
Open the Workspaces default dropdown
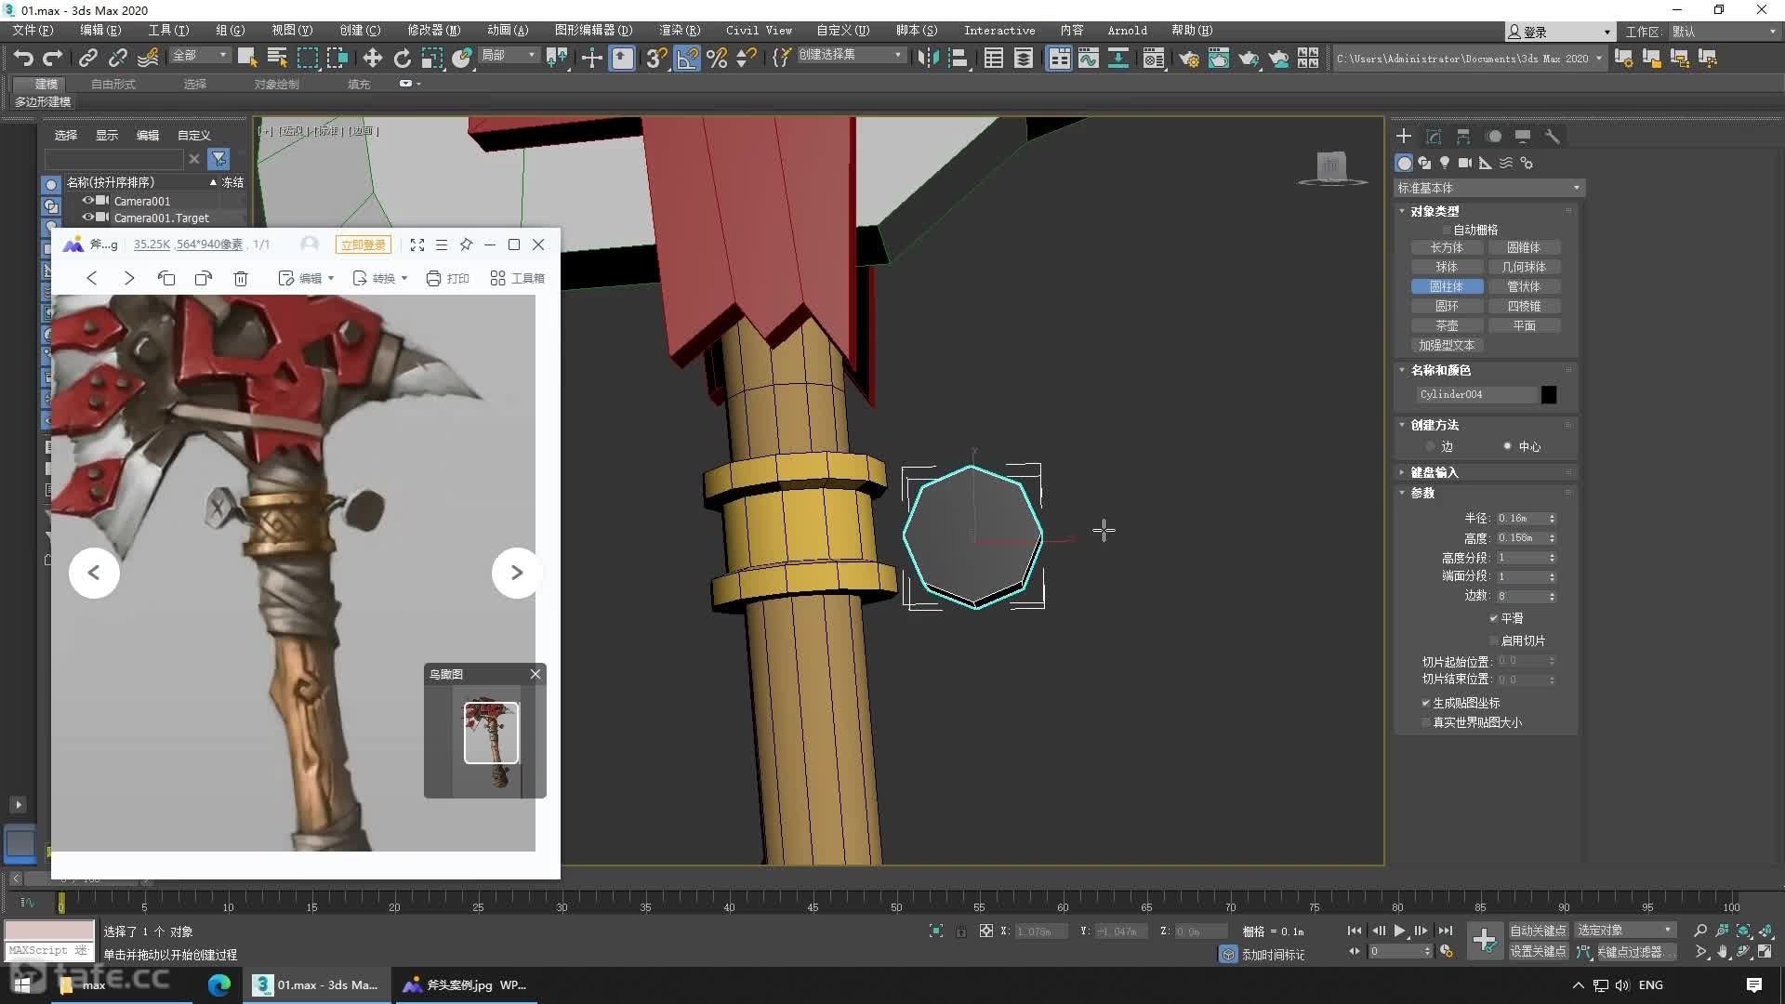coord(1725,32)
